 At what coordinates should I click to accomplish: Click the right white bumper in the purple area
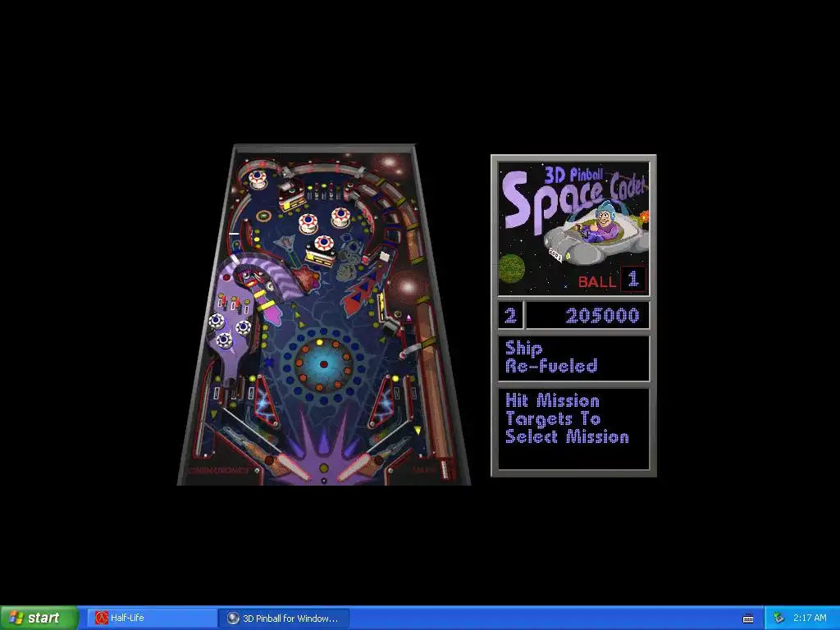pos(243,327)
